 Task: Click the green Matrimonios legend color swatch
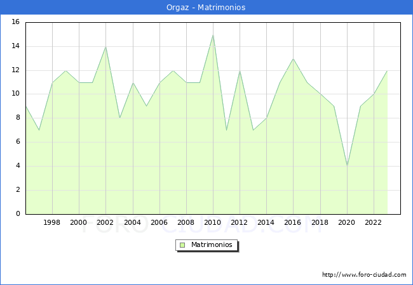182,245
